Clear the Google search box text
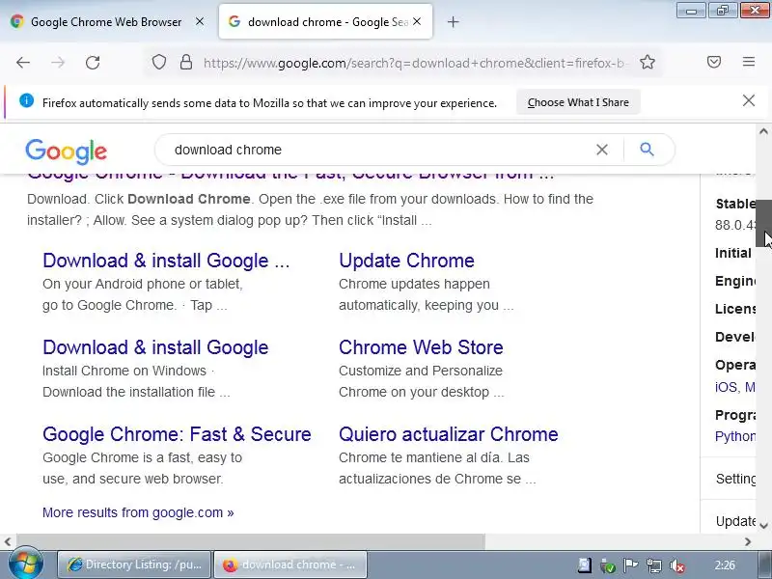Viewport: 772px width, 579px height. click(601, 150)
